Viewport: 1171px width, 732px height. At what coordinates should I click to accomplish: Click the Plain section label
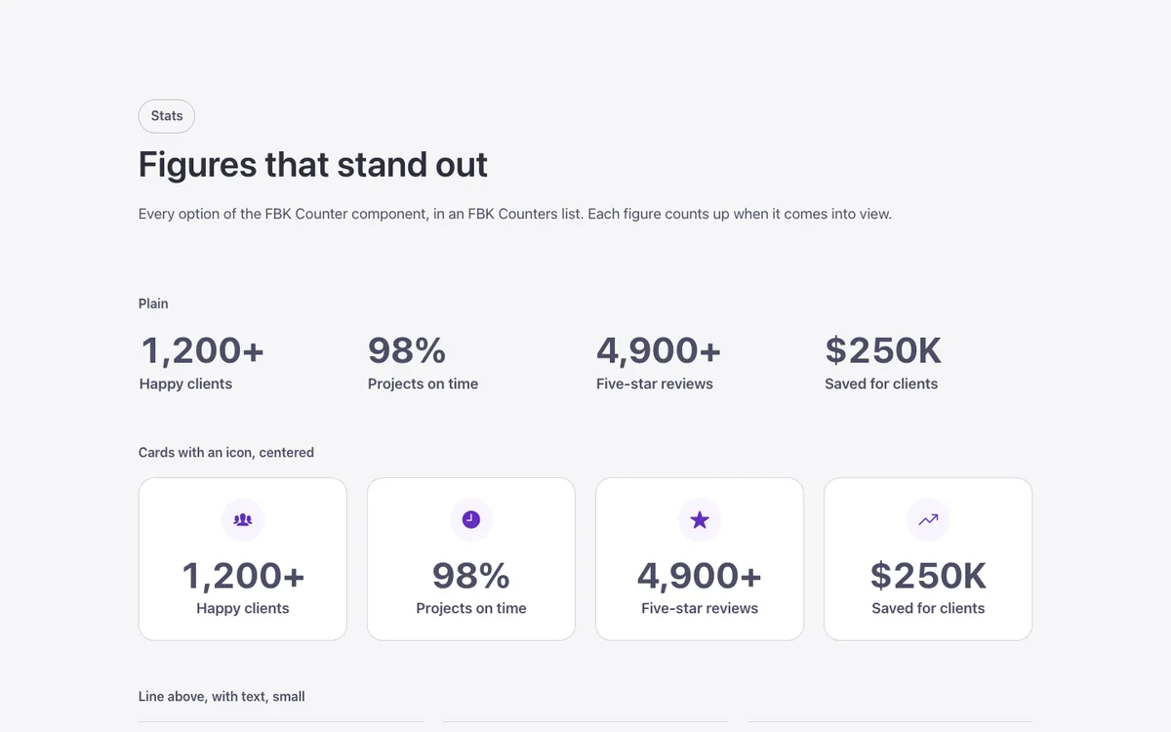[153, 304]
